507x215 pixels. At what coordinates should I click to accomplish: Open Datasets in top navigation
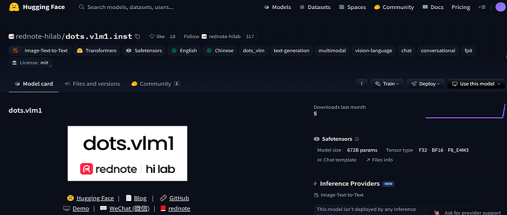pyautogui.click(x=315, y=7)
